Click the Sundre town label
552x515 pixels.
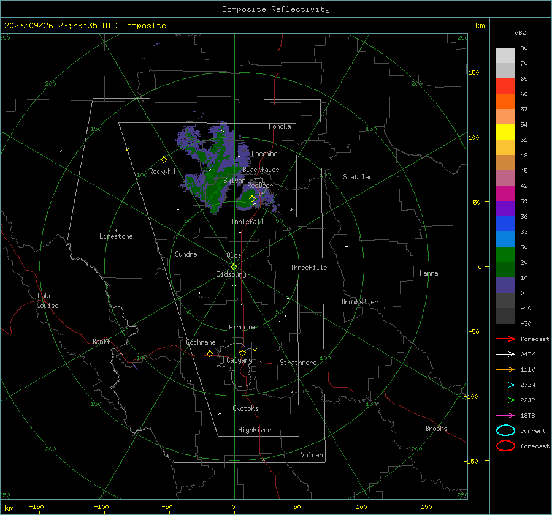pyautogui.click(x=186, y=254)
